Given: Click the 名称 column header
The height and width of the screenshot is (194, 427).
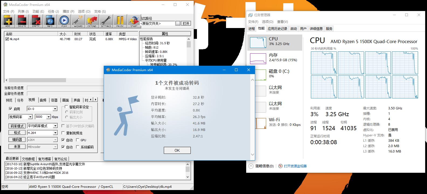Looking at the screenshot, I should point(31,34).
